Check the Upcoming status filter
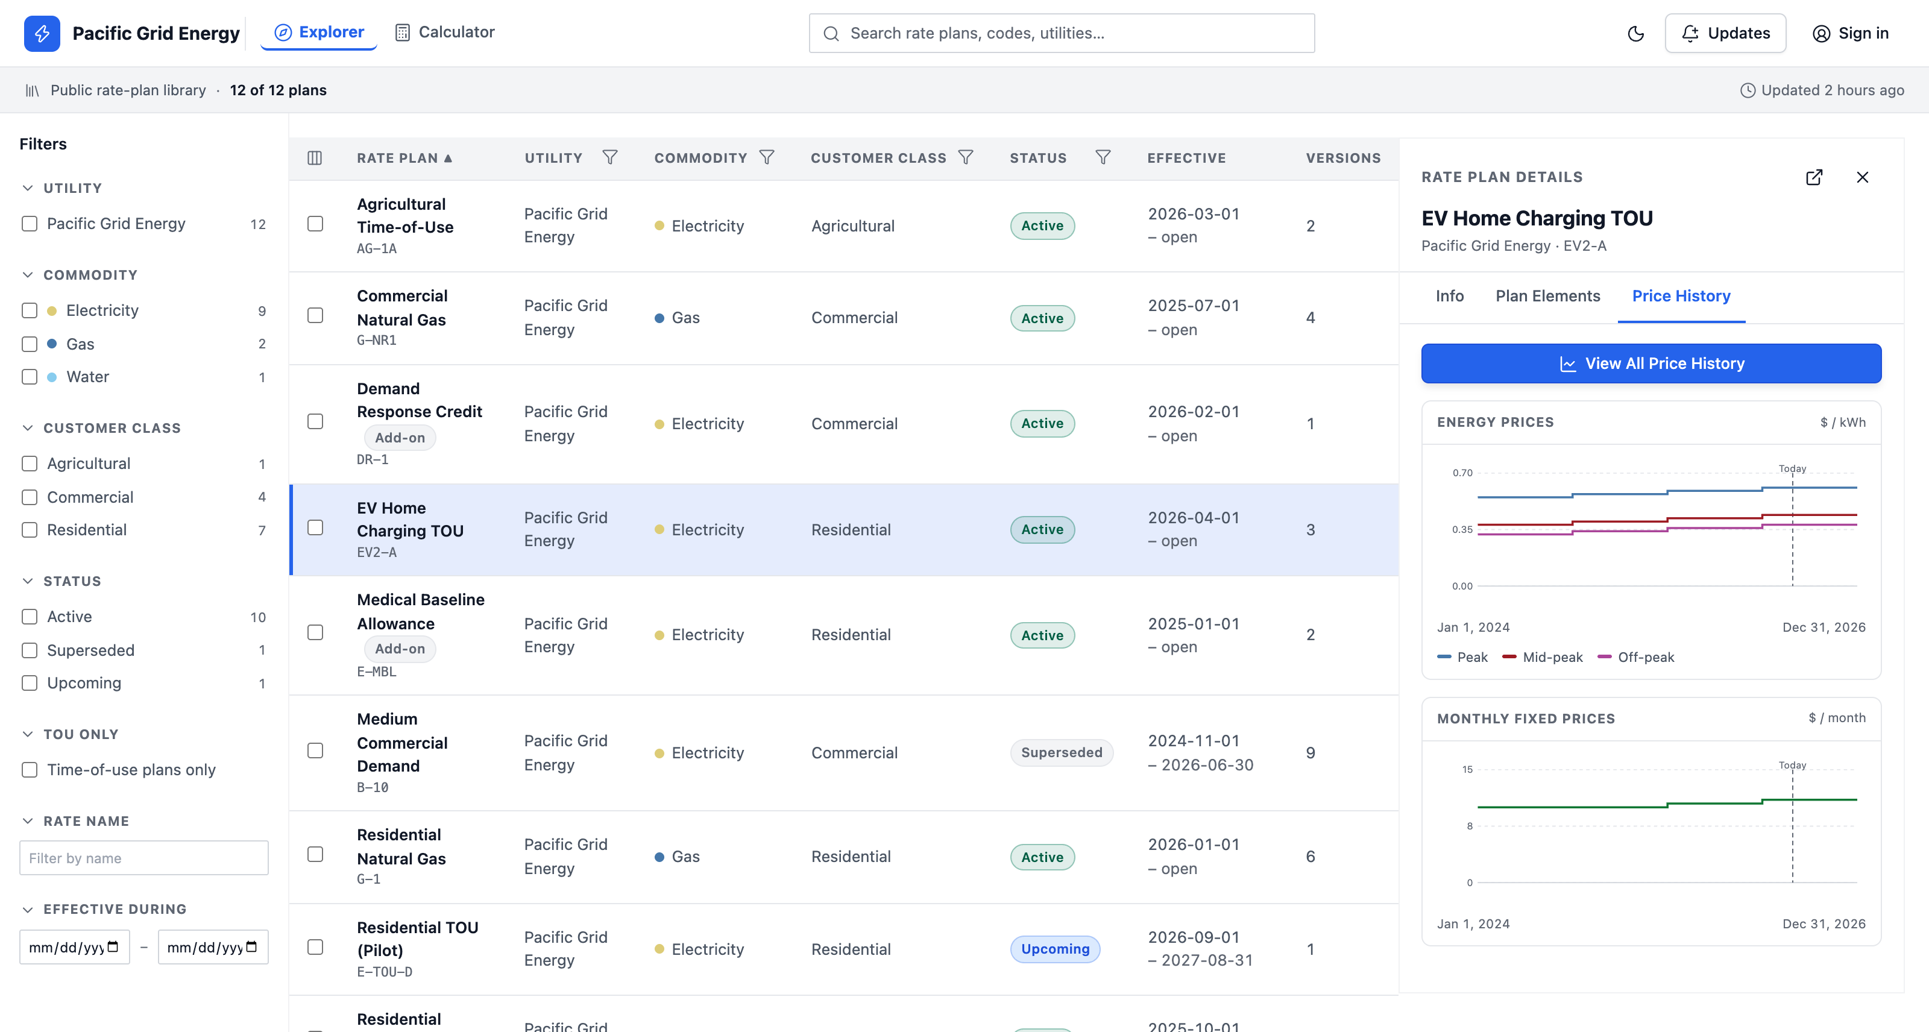The image size is (1929, 1032). [x=29, y=683]
